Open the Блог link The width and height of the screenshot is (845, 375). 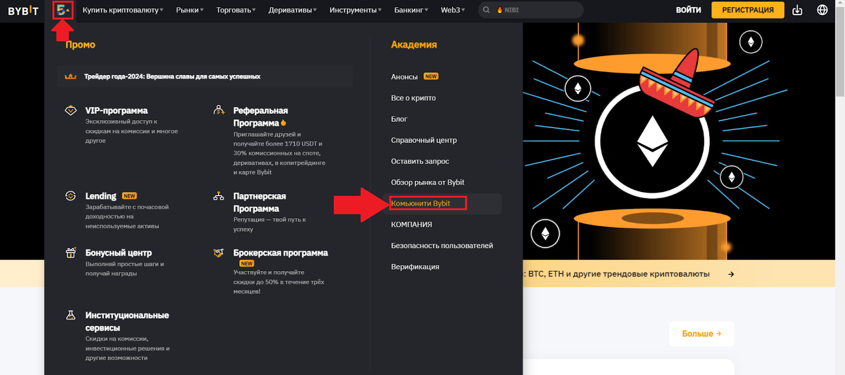[399, 119]
